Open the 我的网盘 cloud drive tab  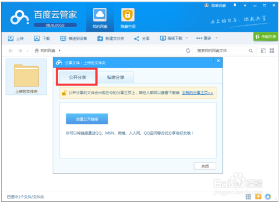point(100,18)
